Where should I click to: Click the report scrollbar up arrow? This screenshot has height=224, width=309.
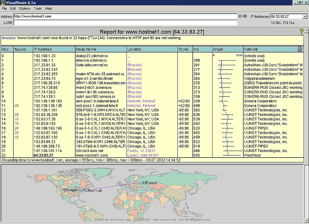point(307,31)
